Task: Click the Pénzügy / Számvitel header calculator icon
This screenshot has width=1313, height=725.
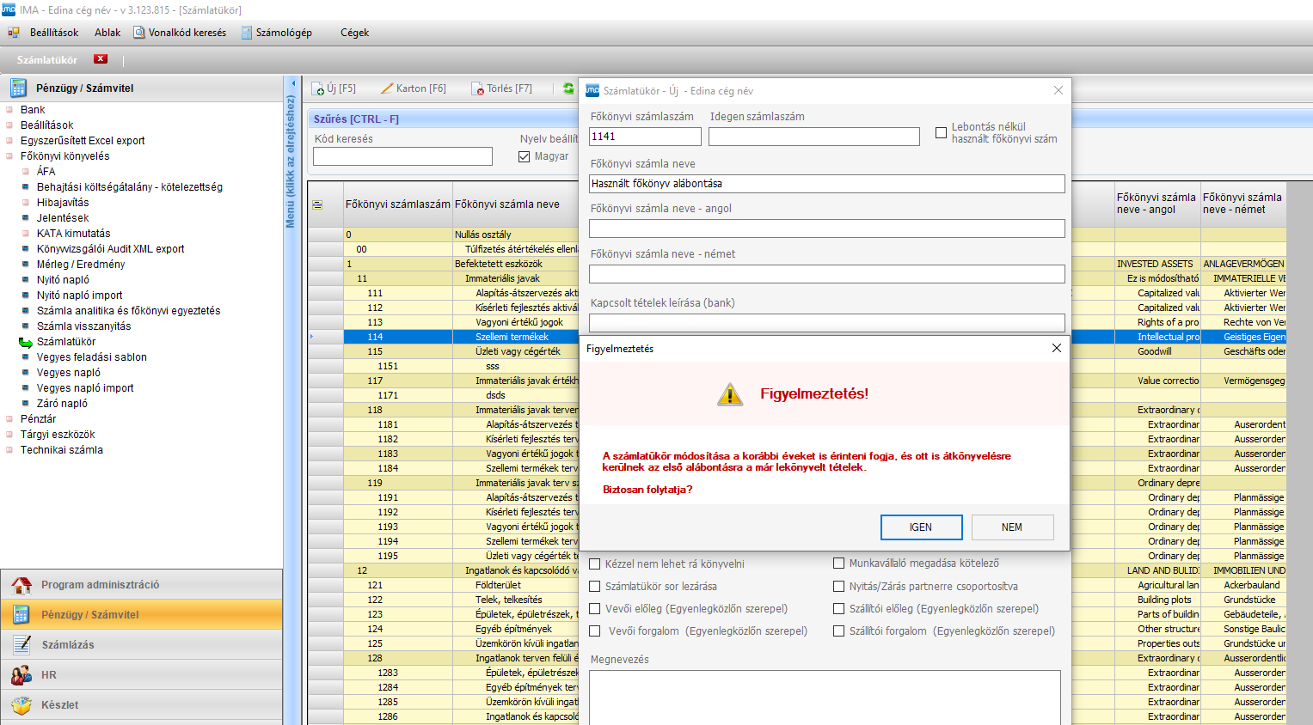Action: click(18, 88)
